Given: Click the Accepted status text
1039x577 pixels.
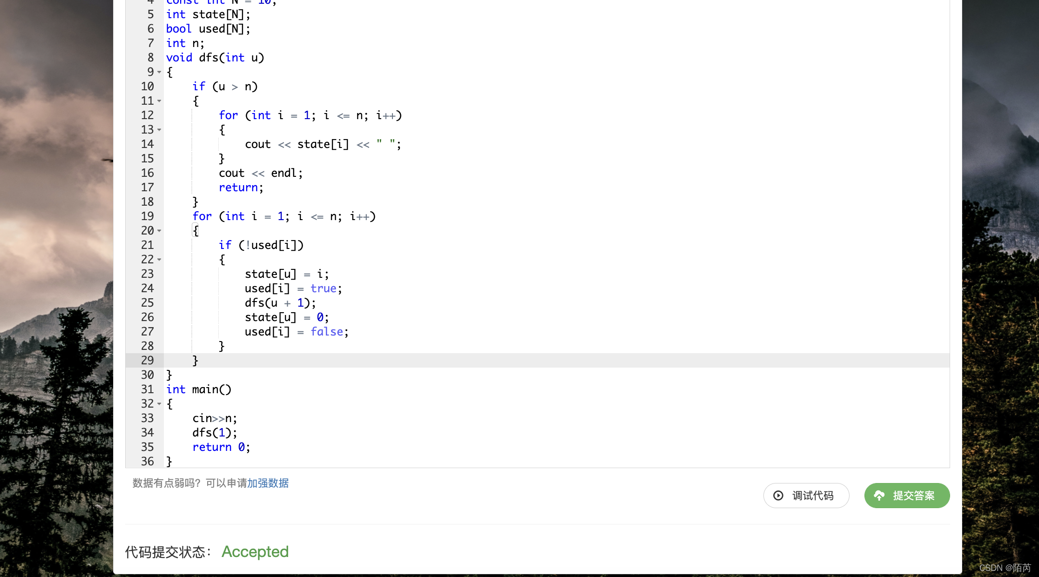Looking at the screenshot, I should click(x=255, y=552).
